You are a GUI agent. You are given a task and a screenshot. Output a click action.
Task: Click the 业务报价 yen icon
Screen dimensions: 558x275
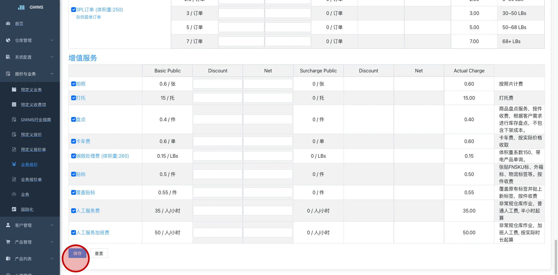(x=14, y=164)
